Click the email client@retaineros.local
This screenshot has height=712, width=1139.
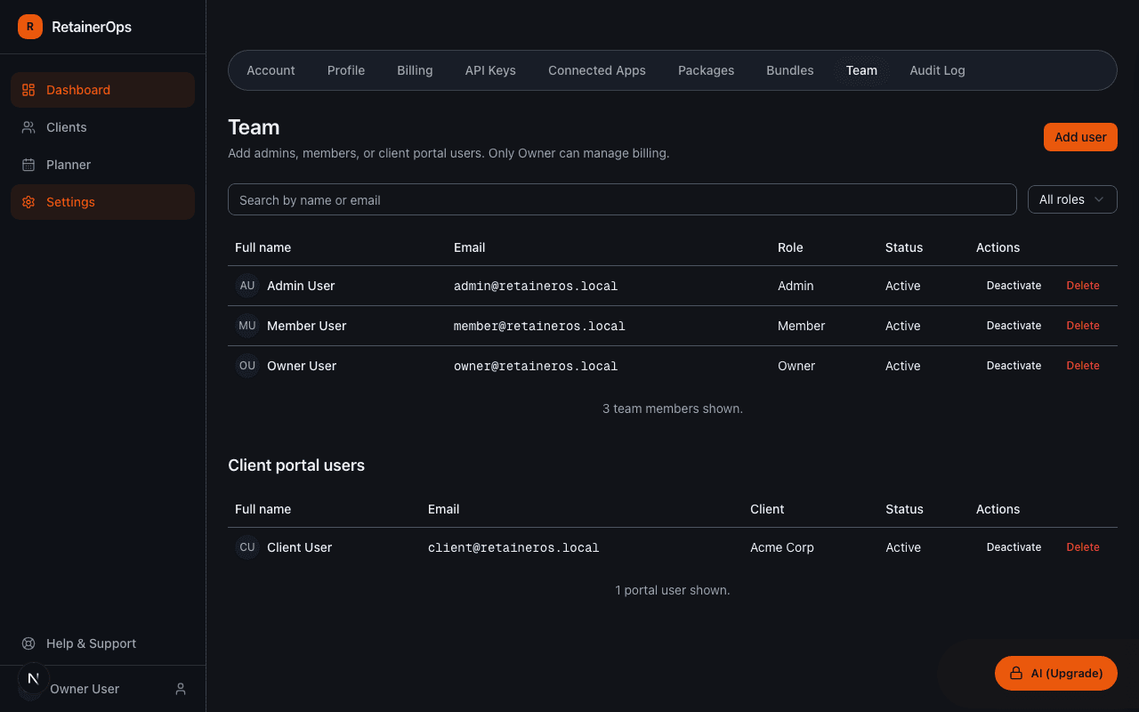tap(513, 547)
